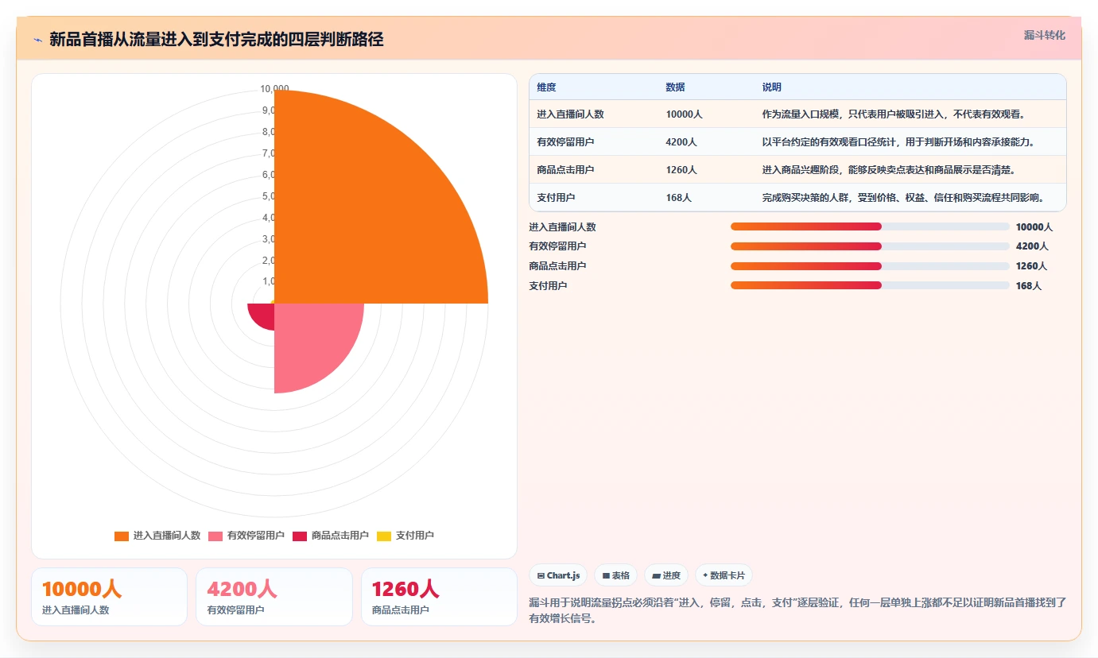The image size is (1098, 658).
Task: Select the 有效停留用户 cell in the table
Action: 565,142
